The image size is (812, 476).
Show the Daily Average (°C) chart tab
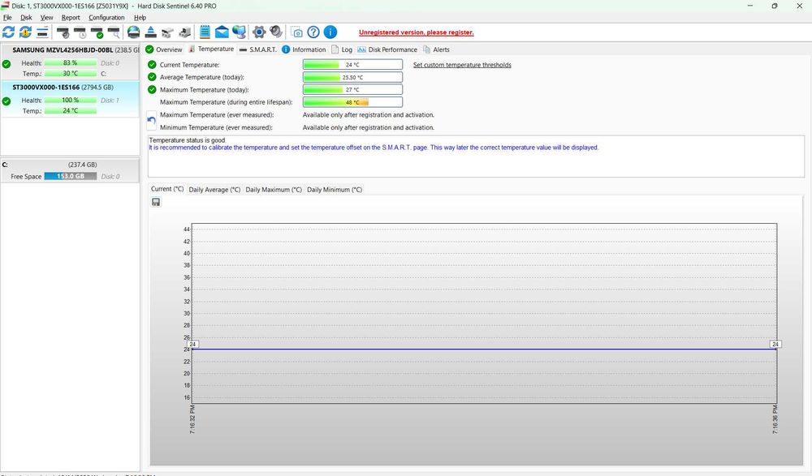pyautogui.click(x=214, y=190)
